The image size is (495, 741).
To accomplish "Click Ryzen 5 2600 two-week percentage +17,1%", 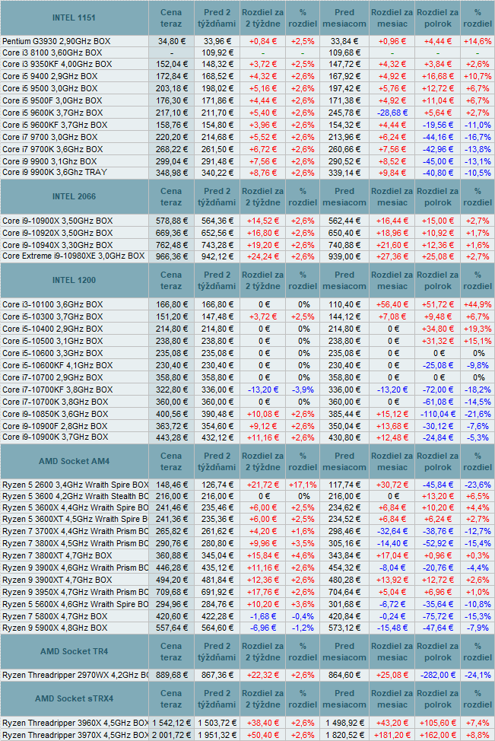I will 303,485.
